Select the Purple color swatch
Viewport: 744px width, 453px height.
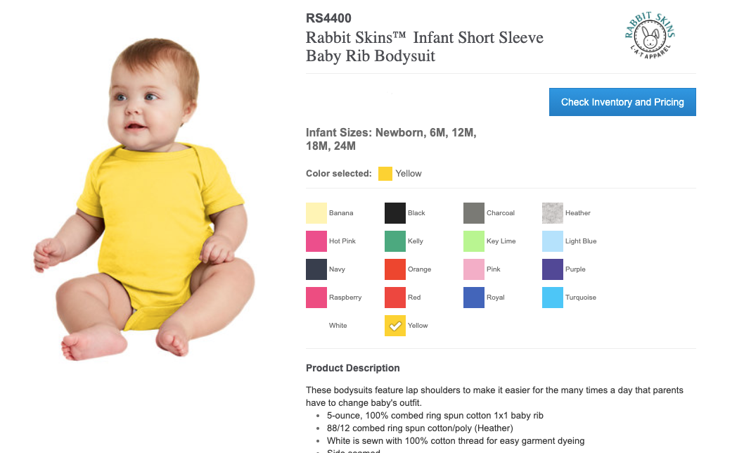553,269
